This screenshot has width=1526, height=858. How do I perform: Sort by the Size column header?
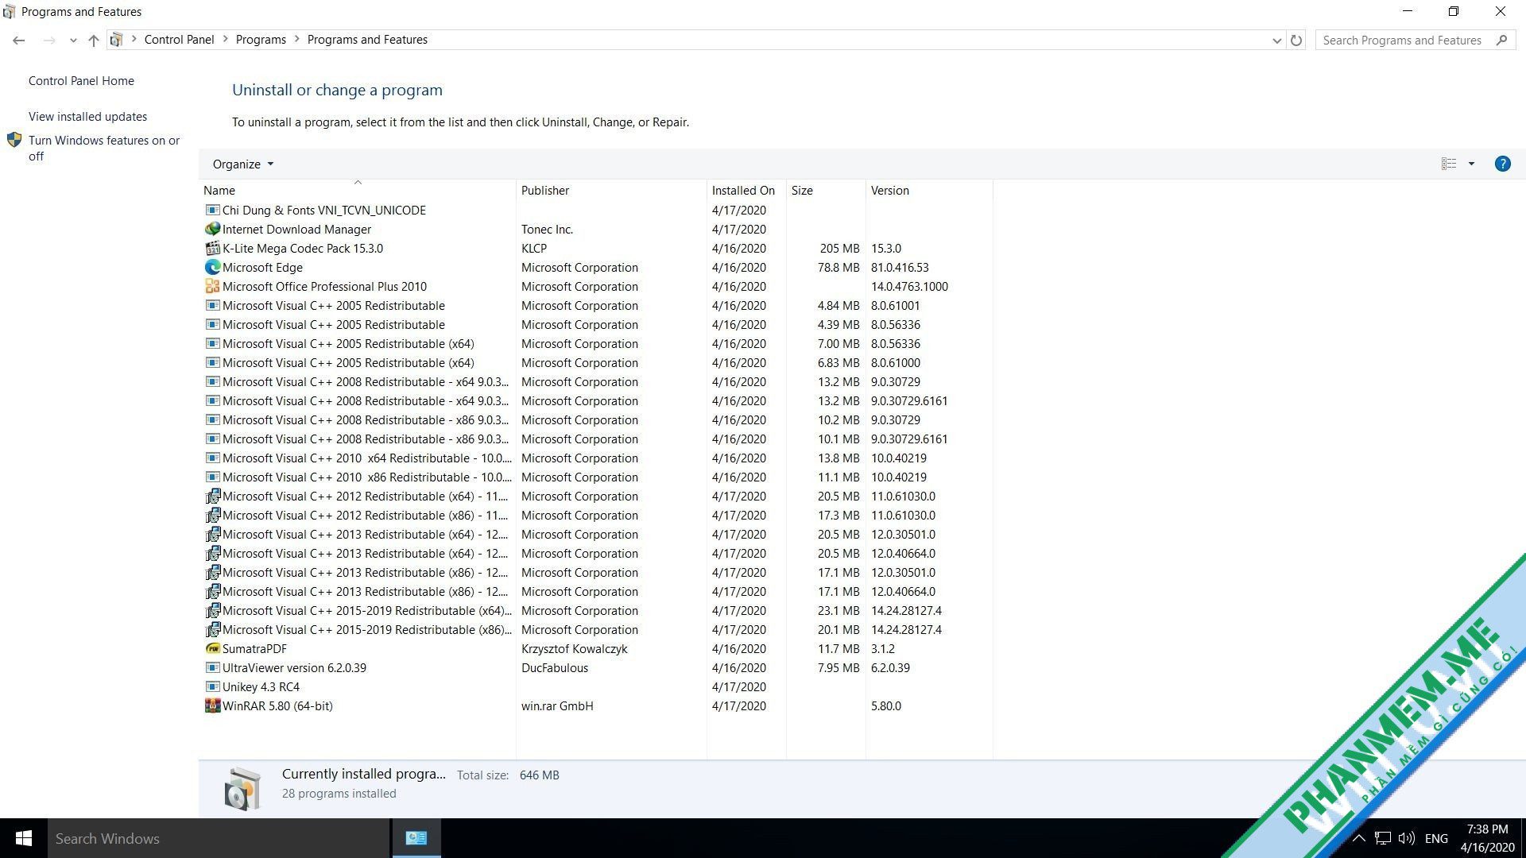(x=826, y=190)
